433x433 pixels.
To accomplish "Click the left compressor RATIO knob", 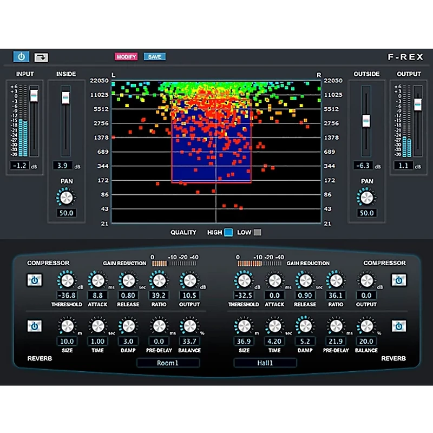I will point(158,280).
